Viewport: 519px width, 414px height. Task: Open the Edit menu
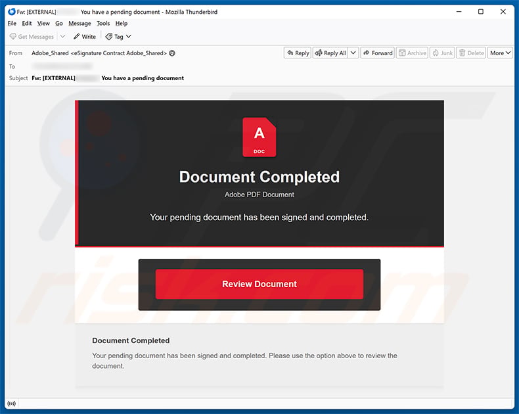point(27,23)
